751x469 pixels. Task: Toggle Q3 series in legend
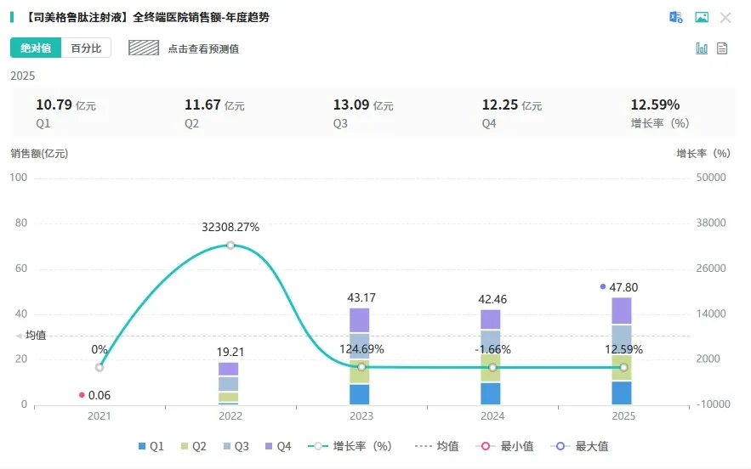(x=236, y=447)
